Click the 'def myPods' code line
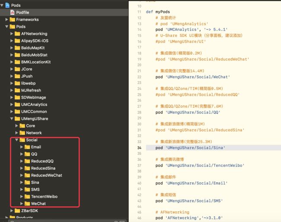This screenshot has height=222, width=281. 158,12
